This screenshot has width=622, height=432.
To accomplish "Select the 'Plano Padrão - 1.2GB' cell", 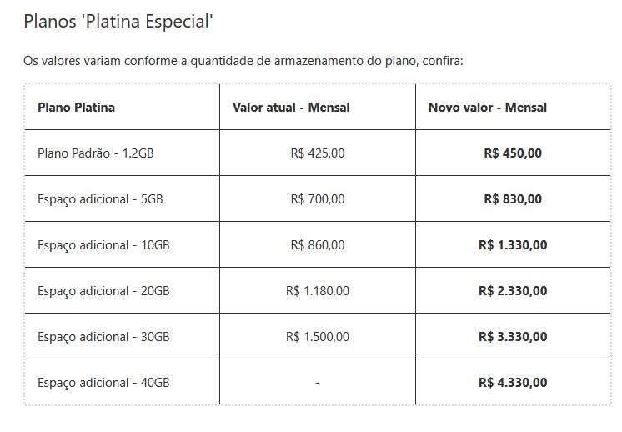I will pos(96,153).
